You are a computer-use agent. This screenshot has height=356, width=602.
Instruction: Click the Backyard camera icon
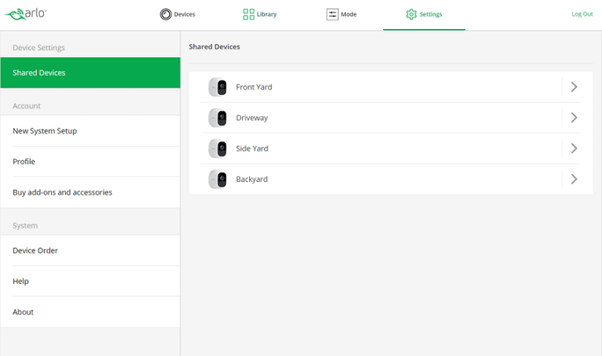tap(218, 180)
